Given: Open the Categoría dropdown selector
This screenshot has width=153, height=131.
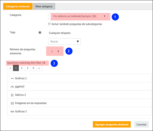Looking at the screenshot, I should tap(79, 16).
